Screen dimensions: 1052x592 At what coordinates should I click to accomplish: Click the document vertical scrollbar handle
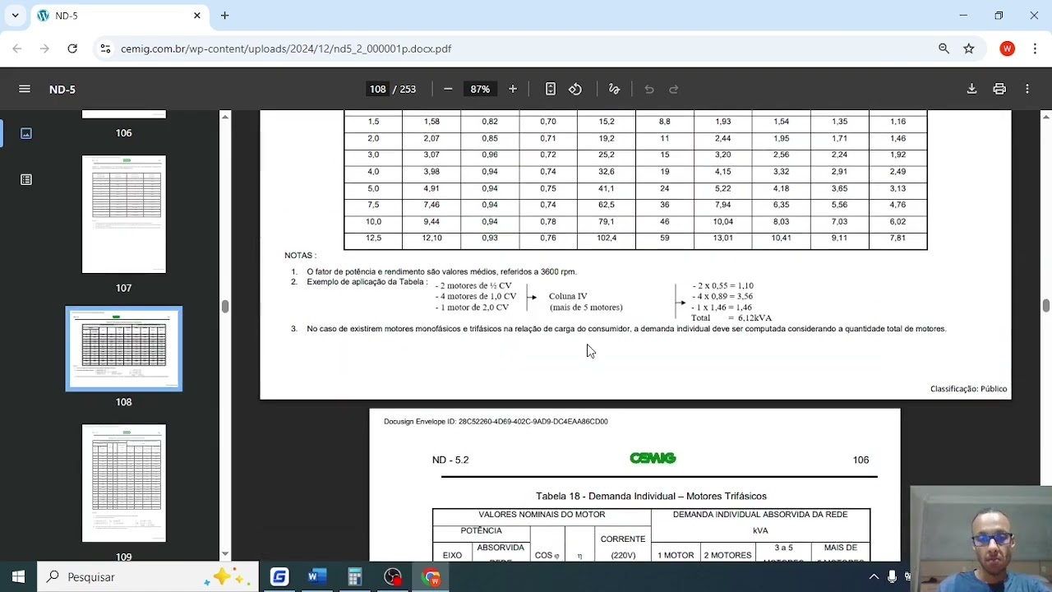click(x=1046, y=306)
